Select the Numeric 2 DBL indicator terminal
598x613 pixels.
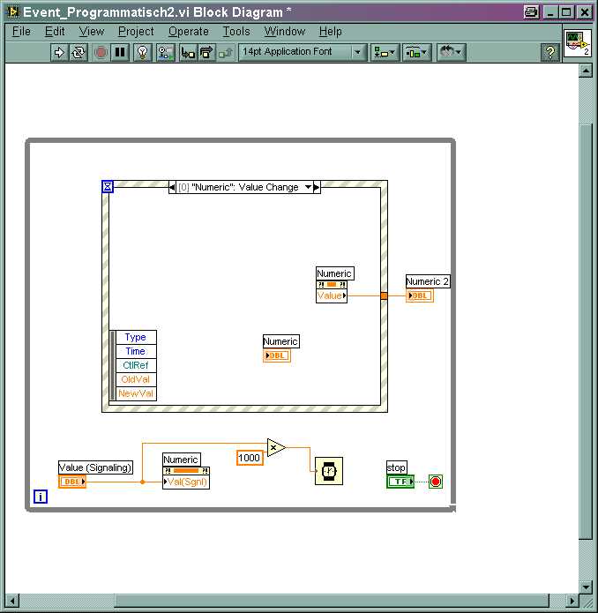click(420, 295)
